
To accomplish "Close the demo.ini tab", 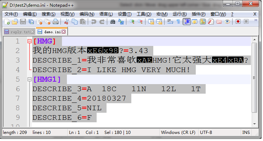I will (x=64, y=32).
